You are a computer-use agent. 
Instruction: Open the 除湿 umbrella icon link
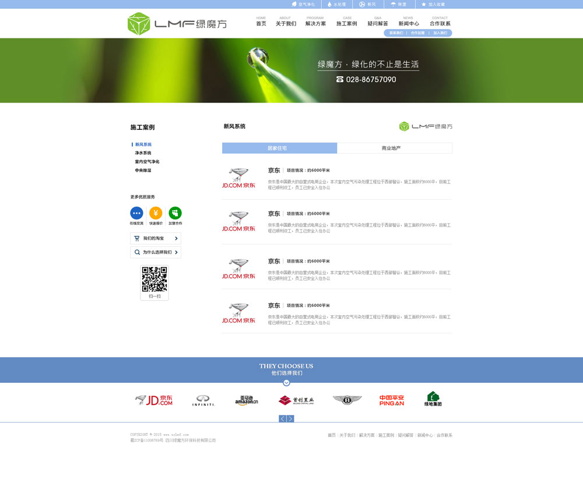(x=398, y=5)
